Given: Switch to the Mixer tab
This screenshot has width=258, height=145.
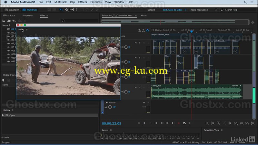Looking at the screenshot, I should [144, 15].
